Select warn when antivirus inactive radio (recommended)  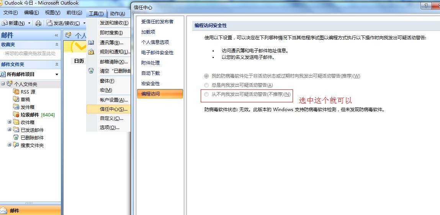206,76
